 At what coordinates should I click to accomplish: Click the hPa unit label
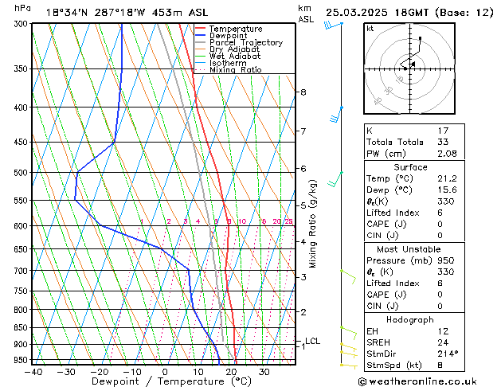(22, 8)
